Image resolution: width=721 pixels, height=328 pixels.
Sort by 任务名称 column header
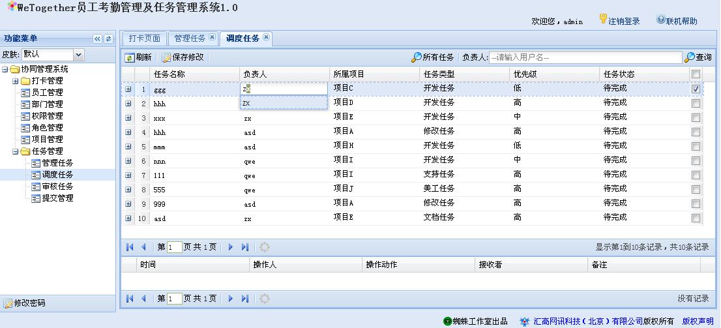[194, 74]
